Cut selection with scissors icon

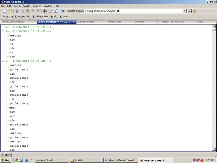17,11
